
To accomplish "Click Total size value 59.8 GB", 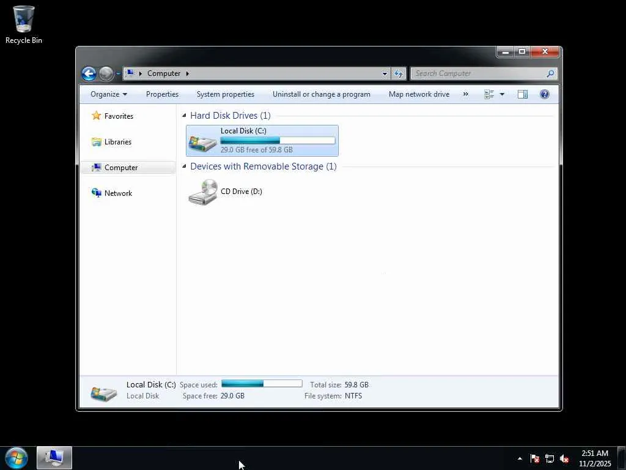I will pos(356,385).
